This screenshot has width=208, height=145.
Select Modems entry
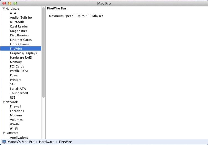pos(16,115)
